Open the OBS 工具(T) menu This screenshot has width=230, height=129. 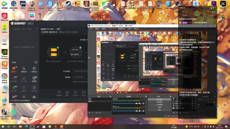130,29
